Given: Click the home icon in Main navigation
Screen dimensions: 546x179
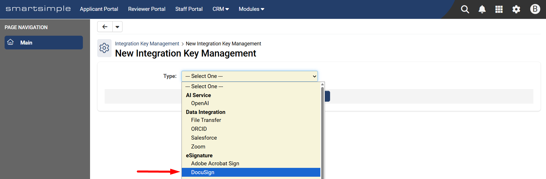Looking at the screenshot, I should click(x=11, y=42).
